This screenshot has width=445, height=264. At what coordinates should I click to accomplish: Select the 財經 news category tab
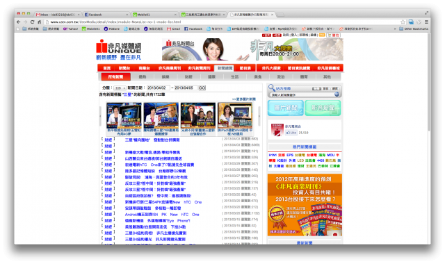pyautogui.click(x=188, y=77)
